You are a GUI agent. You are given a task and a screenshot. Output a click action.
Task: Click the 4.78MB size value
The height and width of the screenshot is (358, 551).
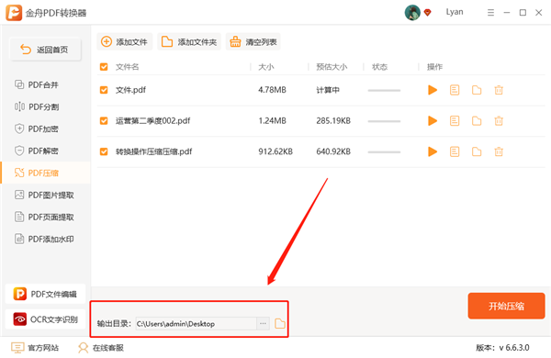pos(273,90)
